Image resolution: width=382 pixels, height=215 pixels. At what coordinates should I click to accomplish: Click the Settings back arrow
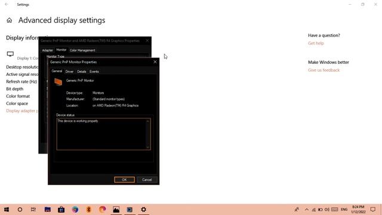click(x=7, y=4)
